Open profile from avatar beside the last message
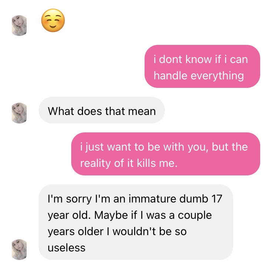This screenshot has width=278, height=270. 19,250
